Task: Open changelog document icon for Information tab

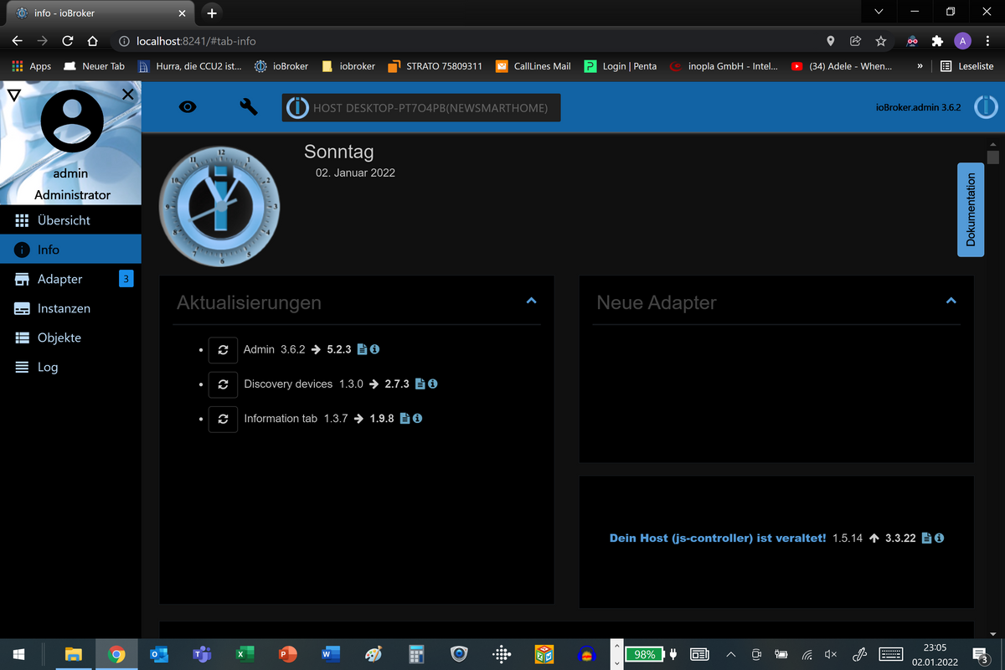Action: point(405,418)
